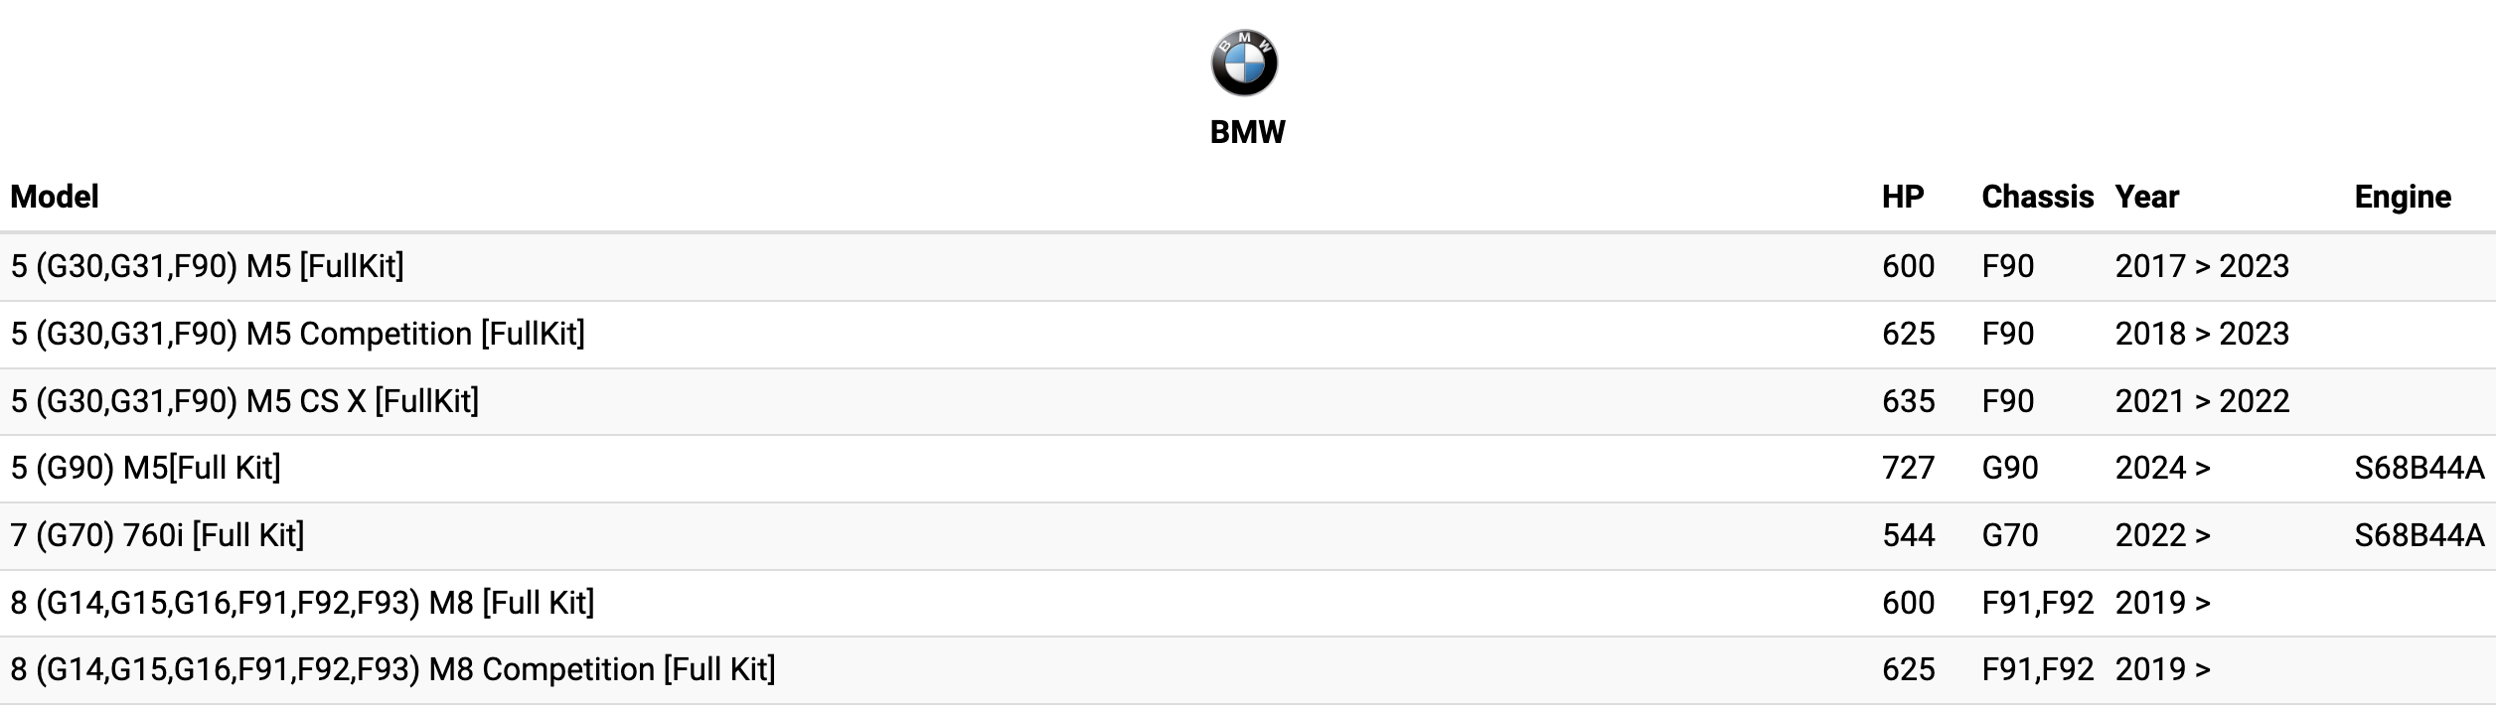Select the 5 (G90) M5[Full Kit] row
This screenshot has height=711, width=2500.
(x=146, y=468)
